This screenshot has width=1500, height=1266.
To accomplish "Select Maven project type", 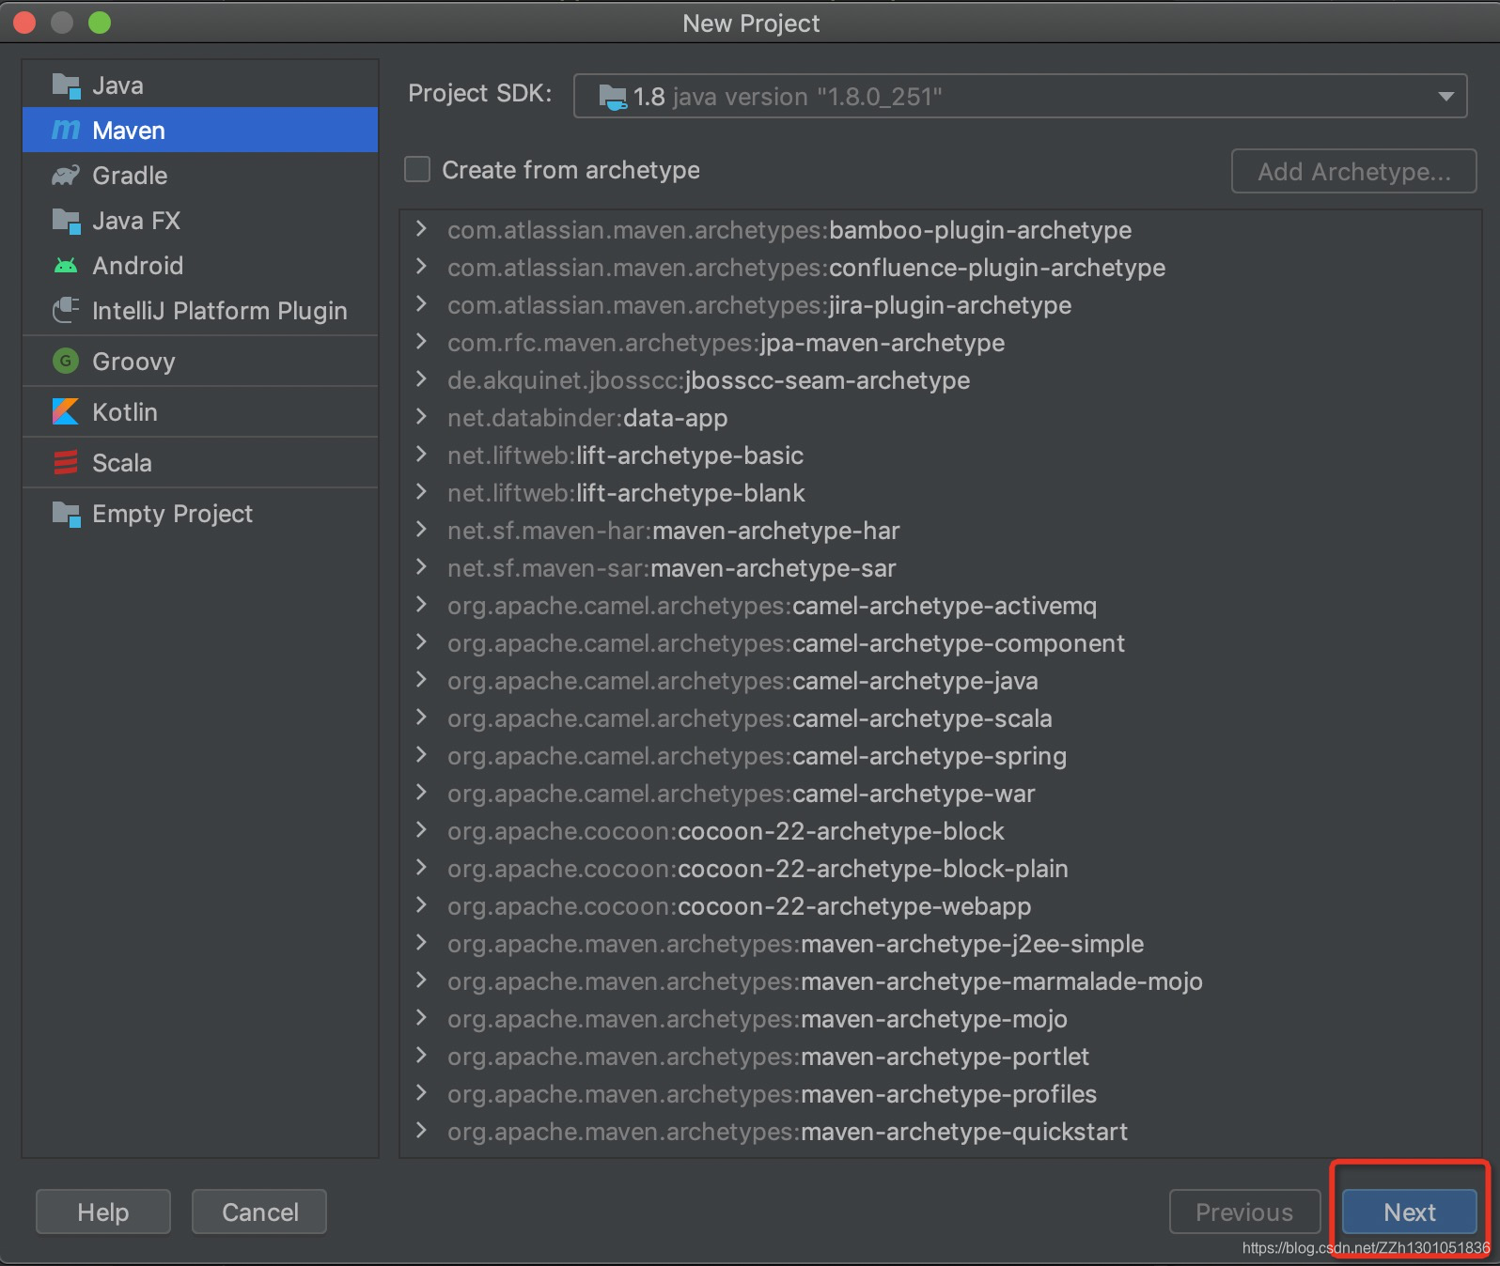I will click(x=200, y=130).
